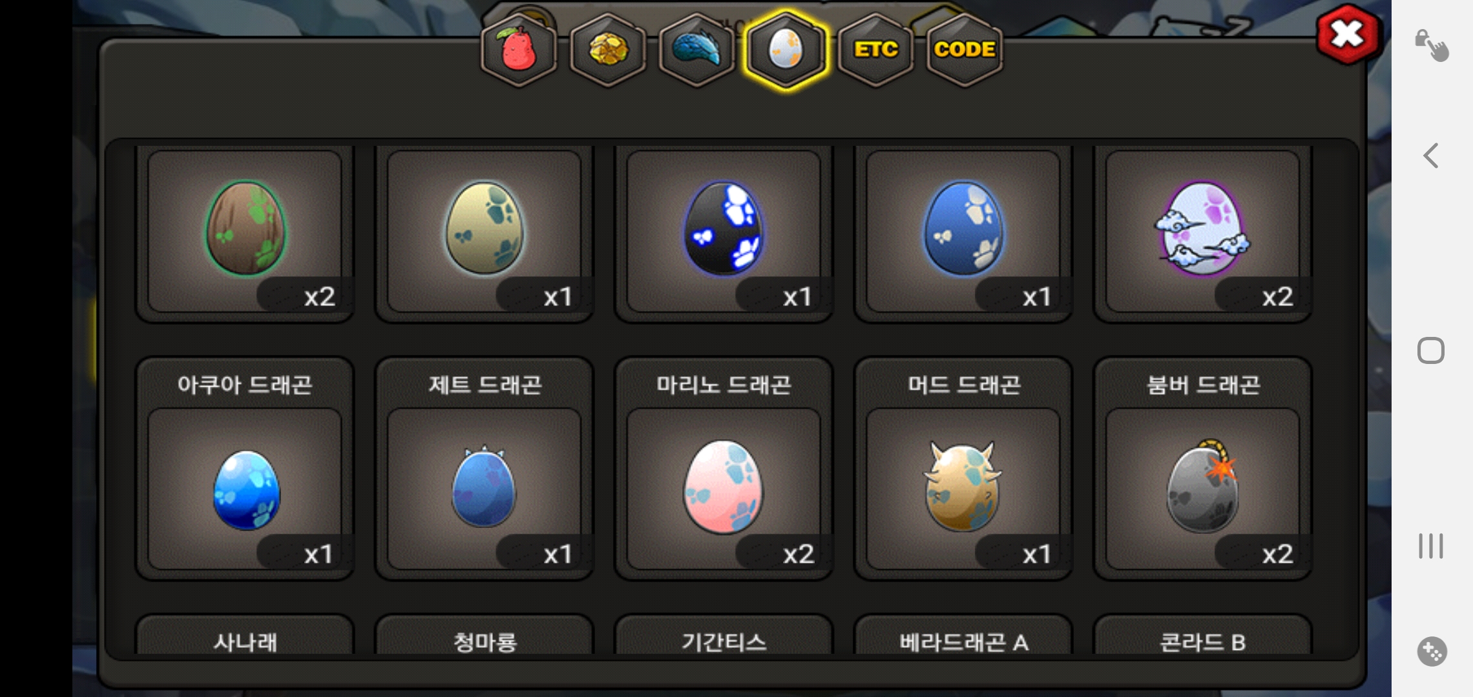Close the inventory with red X
This screenshot has height=697, width=1473.
pos(1347,34)
